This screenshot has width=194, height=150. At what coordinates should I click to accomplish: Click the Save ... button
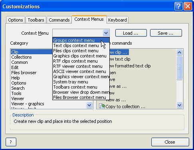[166, 33]
